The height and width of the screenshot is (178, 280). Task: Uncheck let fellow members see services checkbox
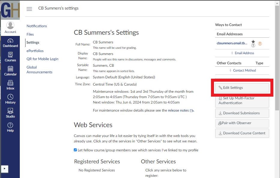tap(75, 150)
